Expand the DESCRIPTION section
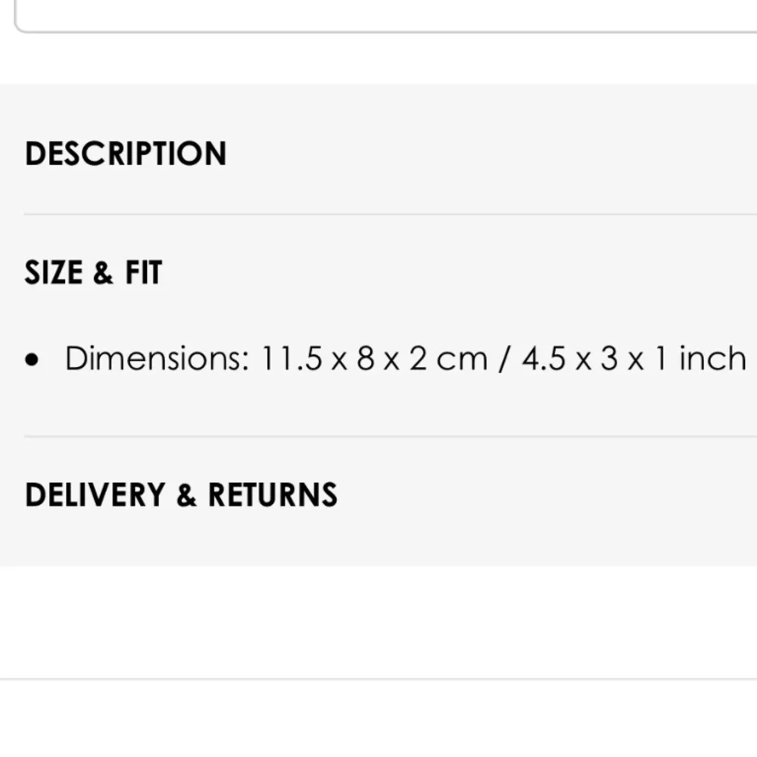Image resolution: width=757 pixels, height=757 pixels. [x=126, y=154]
